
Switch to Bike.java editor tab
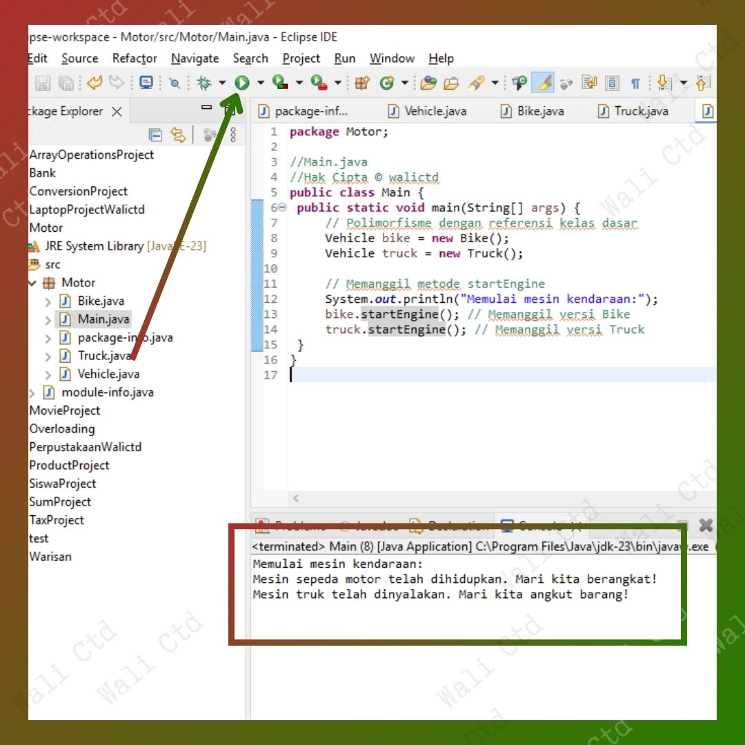532,111
